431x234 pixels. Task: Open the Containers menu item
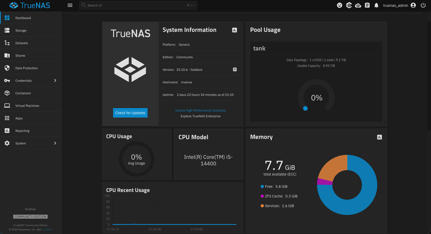point(31,93)
